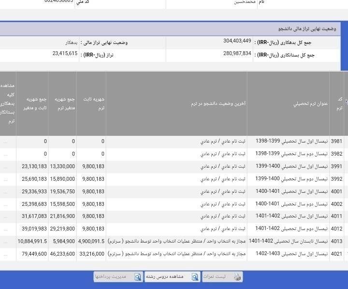348x289 pixels.
Task: Click the بدهکار status value
Action: pyautogui.click(x=72, y=43)
